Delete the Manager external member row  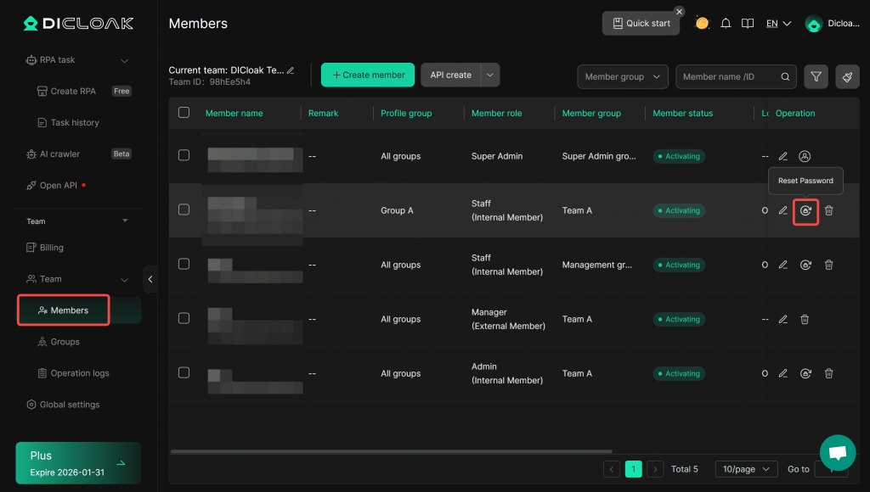coord(805,319)
